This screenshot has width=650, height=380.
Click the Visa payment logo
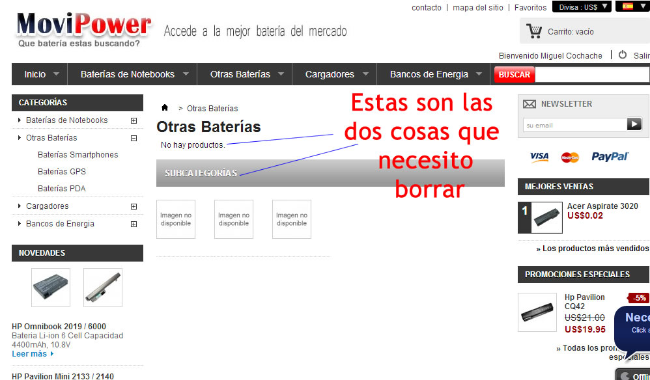coord(539,156)
